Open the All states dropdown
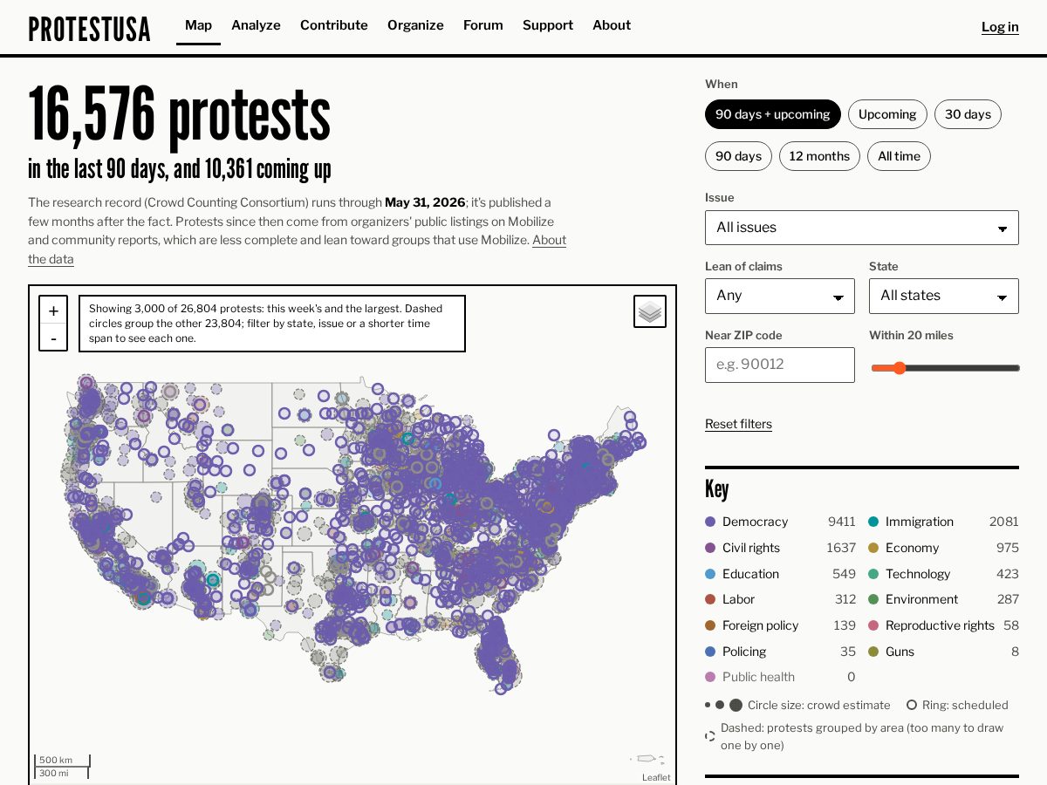Screen dimensions: 1047x785 point(944,296)
